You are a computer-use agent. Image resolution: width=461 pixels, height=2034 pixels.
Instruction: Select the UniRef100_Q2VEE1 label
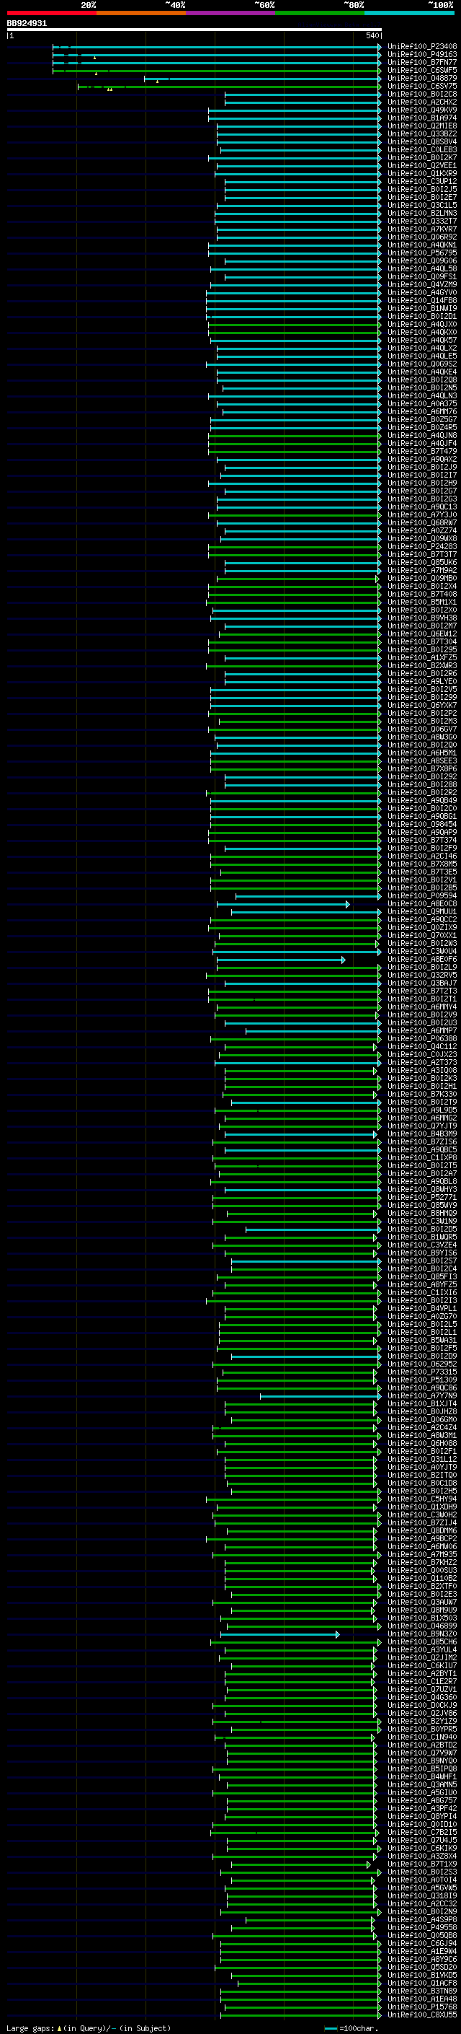[422, 166]
